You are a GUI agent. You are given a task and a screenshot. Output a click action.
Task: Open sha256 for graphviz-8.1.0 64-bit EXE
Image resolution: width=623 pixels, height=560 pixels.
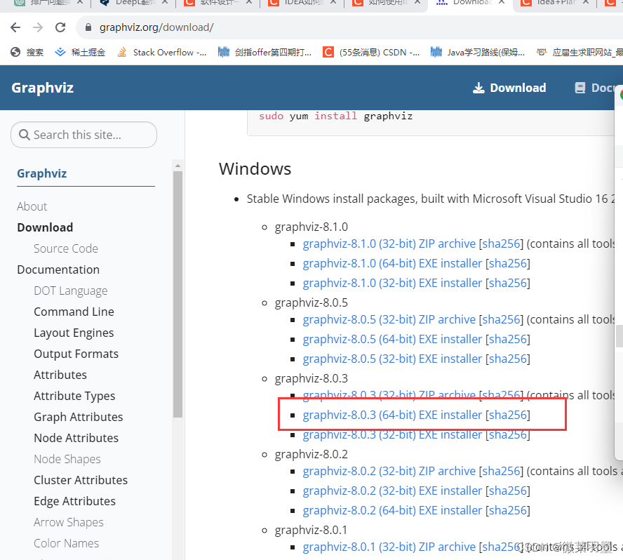point(508,263)
